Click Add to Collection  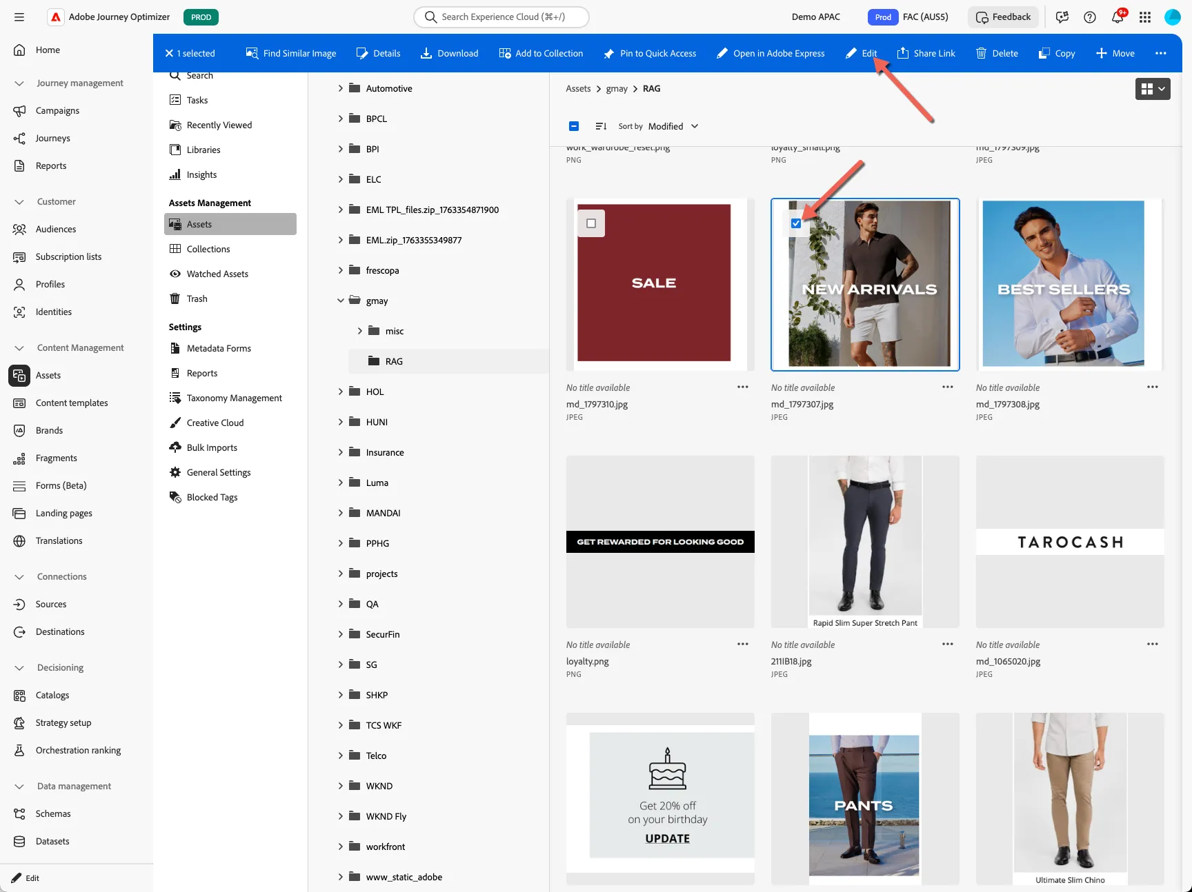pyautogui.click(x=541, y=53)
